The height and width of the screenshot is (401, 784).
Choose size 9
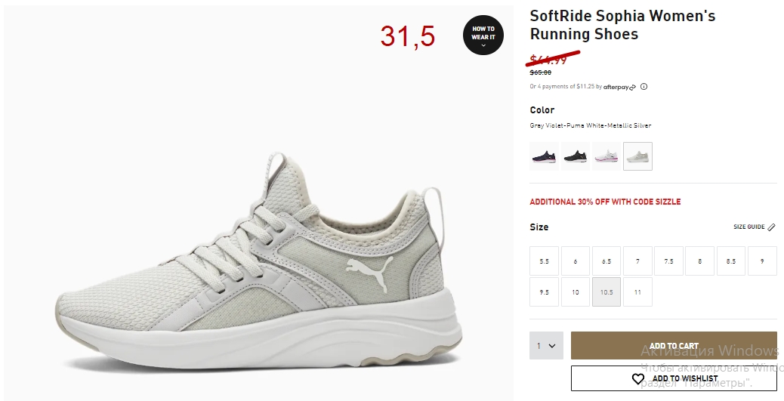(x=762, y=261)
